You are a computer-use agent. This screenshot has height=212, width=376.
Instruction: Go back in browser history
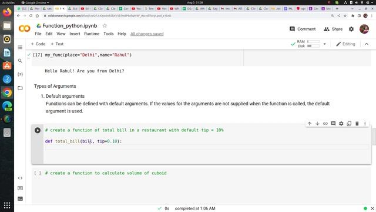(18, 16)
